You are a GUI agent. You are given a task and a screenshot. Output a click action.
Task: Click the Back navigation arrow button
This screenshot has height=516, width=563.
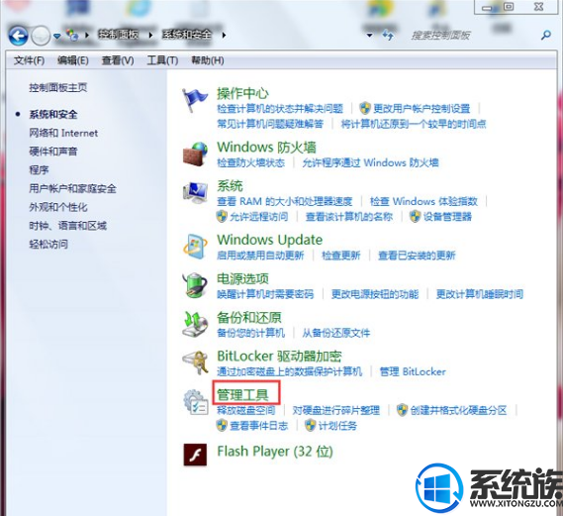(x=18, y=36)
